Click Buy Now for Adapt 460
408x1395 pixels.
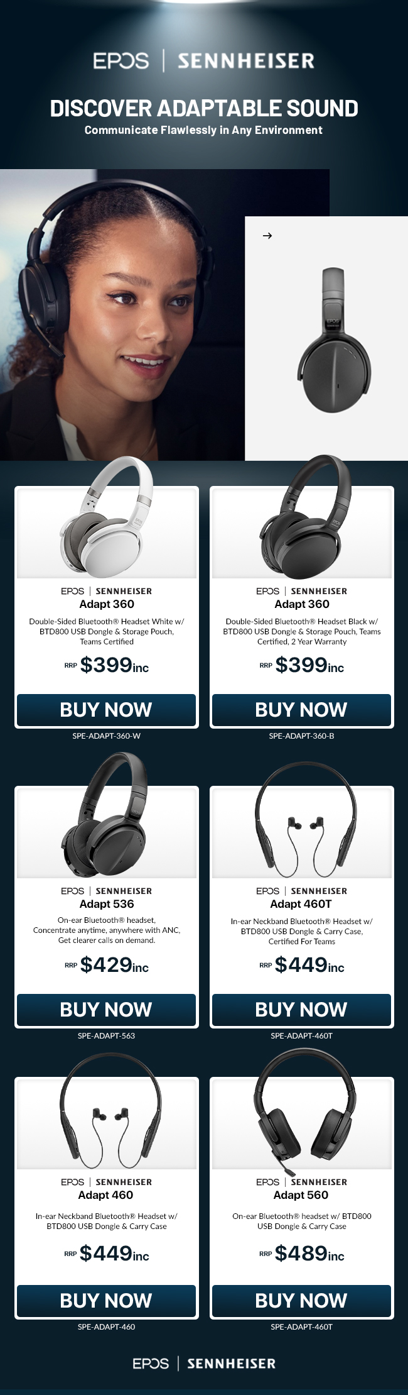click(106, 1301)
